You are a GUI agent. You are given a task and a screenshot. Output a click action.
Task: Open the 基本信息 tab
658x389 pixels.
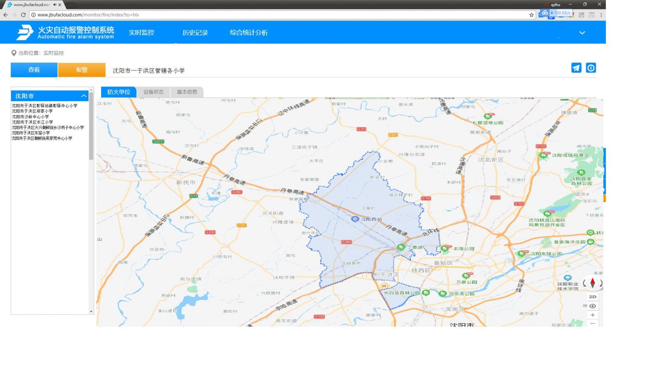187,92
